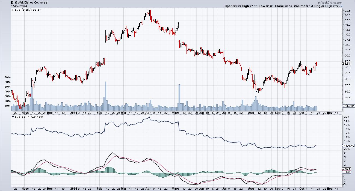Click the Sep label under the MACD panel
The width and height of the screenshot is (355, 191).
278,189
